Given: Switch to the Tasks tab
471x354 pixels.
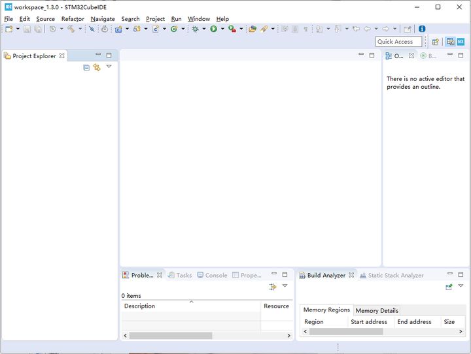Looking at the screenshot, I should click(180, 275).
